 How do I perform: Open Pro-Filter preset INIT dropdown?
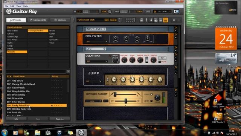click(96, 42)
